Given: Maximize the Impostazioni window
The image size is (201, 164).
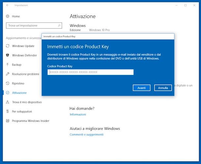Looking at the screenshot, I should [x=186, y=5].
